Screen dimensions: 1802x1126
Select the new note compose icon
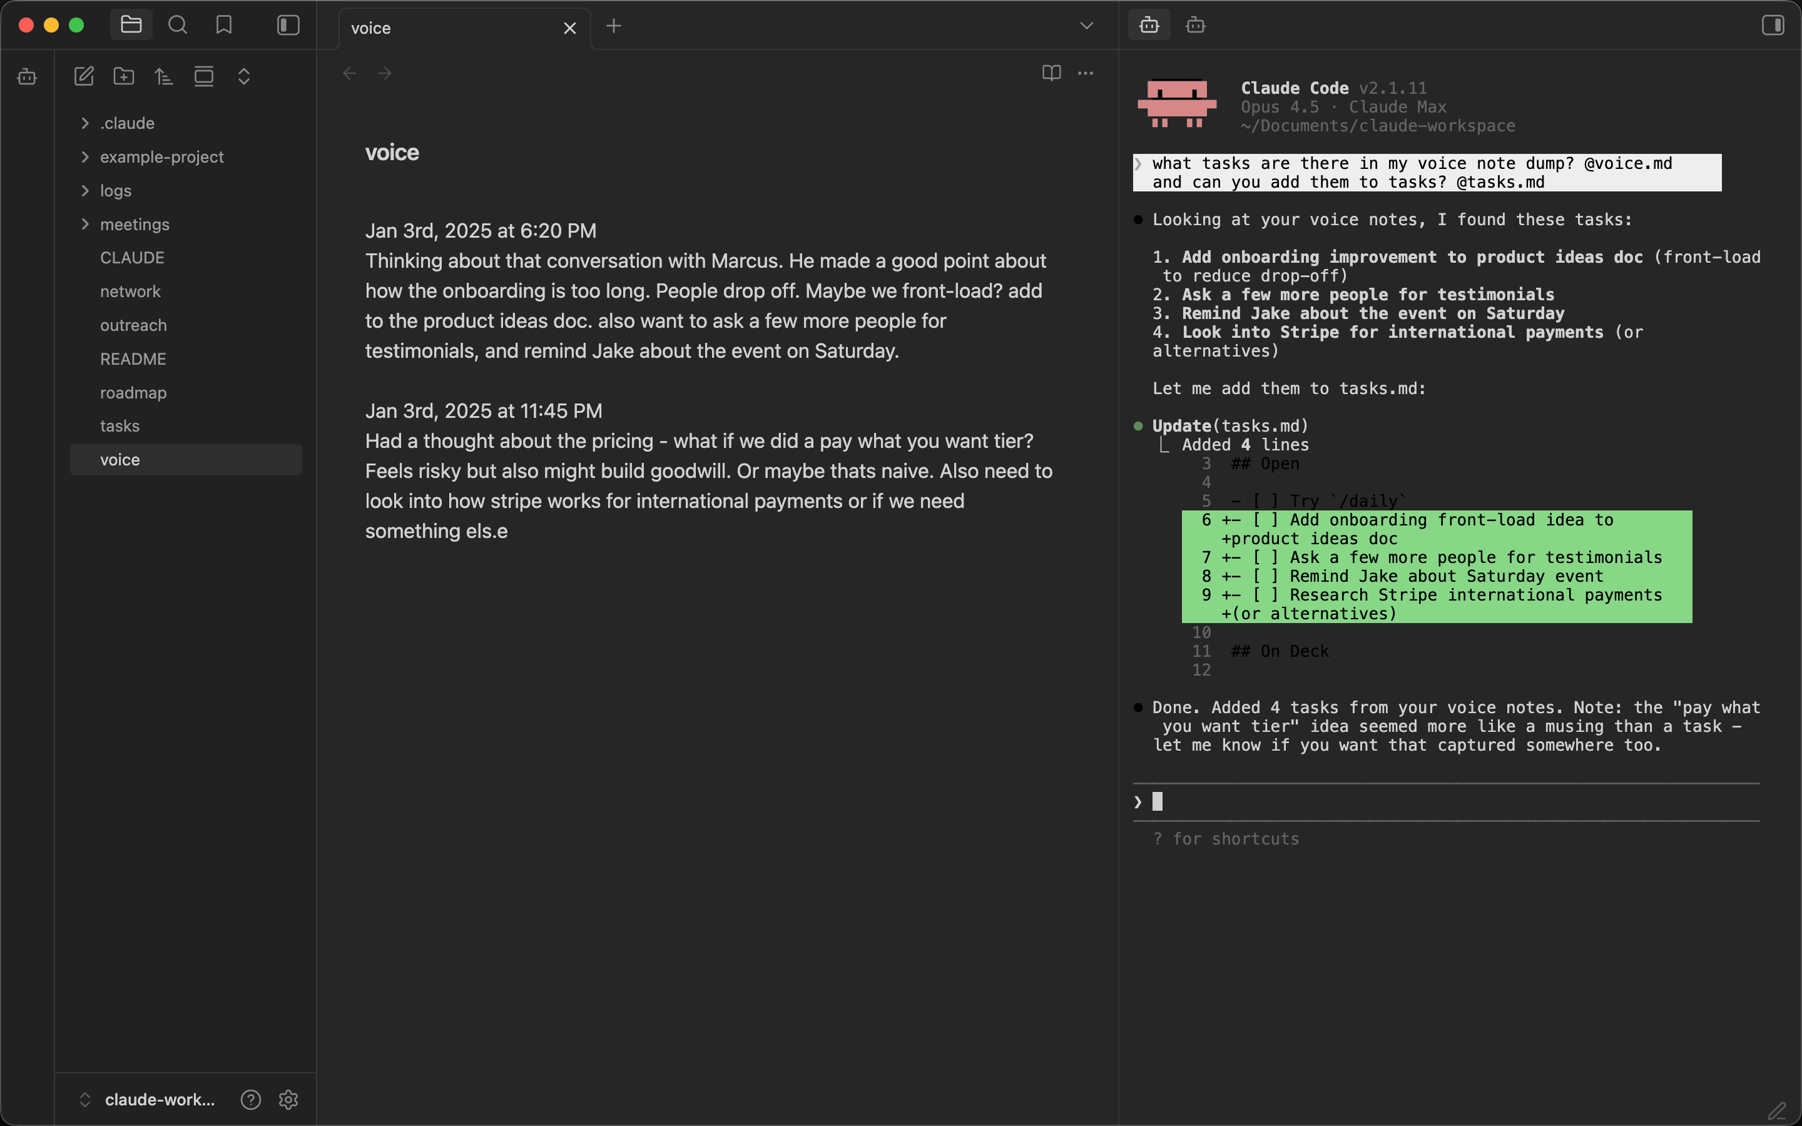84,76
